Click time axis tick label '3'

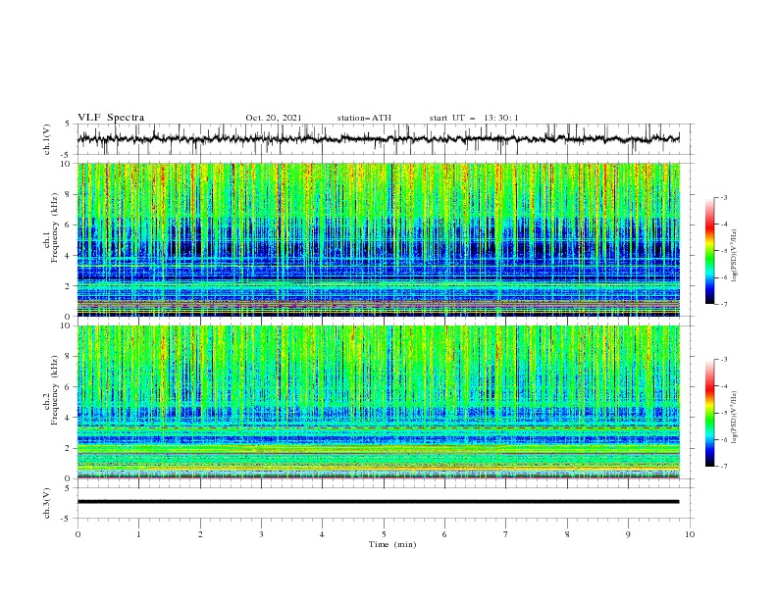coord(261,534)
